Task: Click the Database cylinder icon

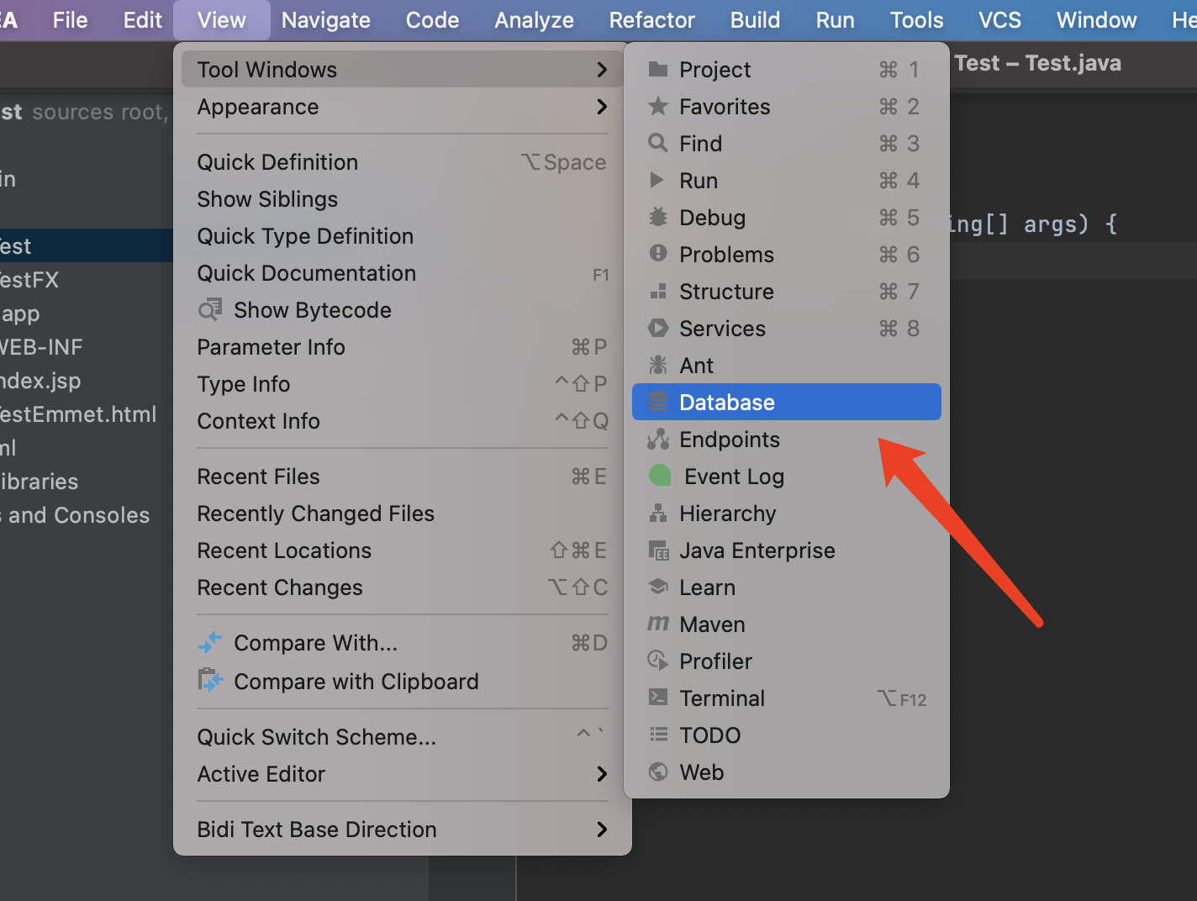Action: coord(658,403)
